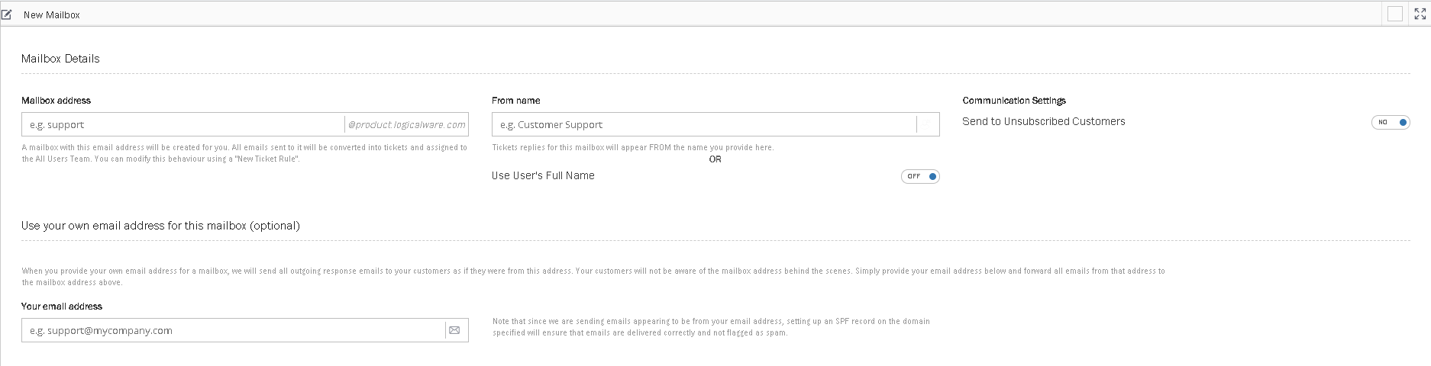Image resolution: width=1431 pixels, height=366 pixels.
Task: Click the @product.logicalware.com domain suffix
Action: click(x=406, y=124)
